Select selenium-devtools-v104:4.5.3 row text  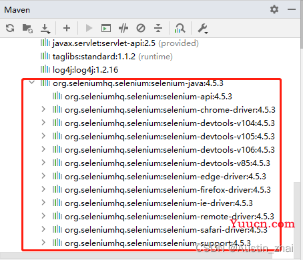coord(170,123)
